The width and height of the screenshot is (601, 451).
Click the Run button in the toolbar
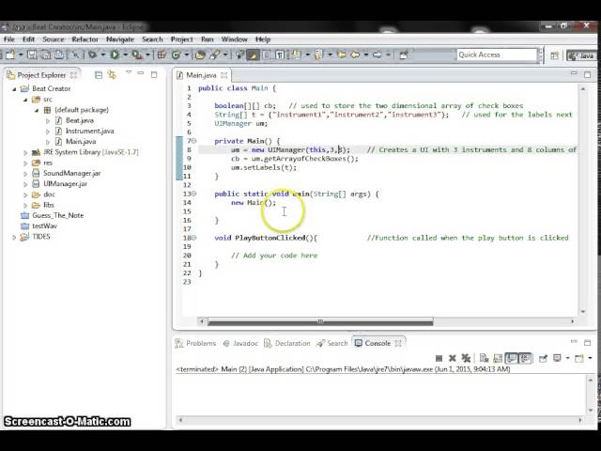click(x=115, y=55)
